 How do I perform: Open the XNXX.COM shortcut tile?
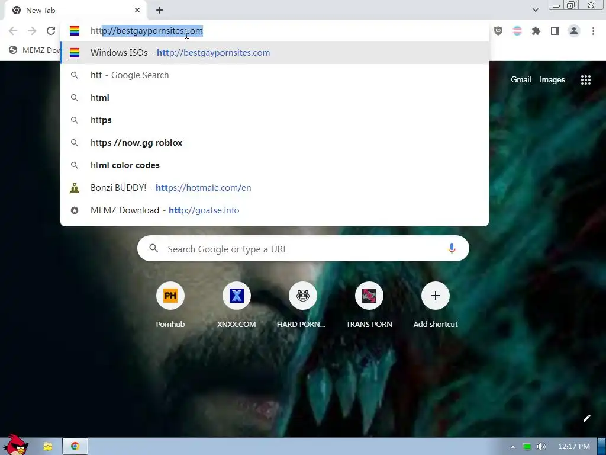237,306
